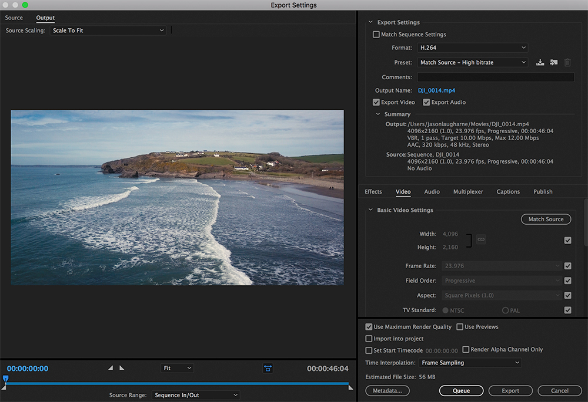This screenshot has height=402, width=588.
Task: Expand the Time Interpolation dropdown
Action: click(470, 363)
